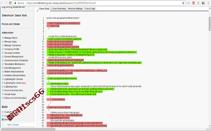Expand the Data Management section
The image size is (211, 131).
tap(3, 68)
